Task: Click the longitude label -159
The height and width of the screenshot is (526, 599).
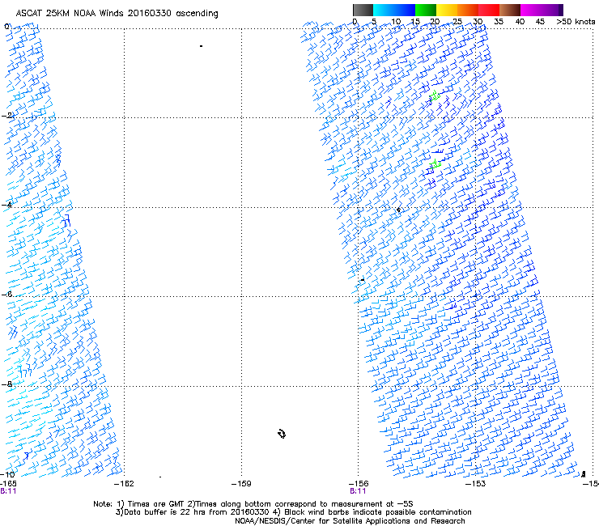Action: [241, 484]
